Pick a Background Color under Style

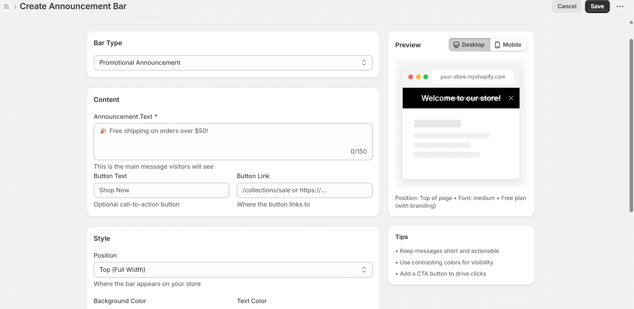point(119,301)
